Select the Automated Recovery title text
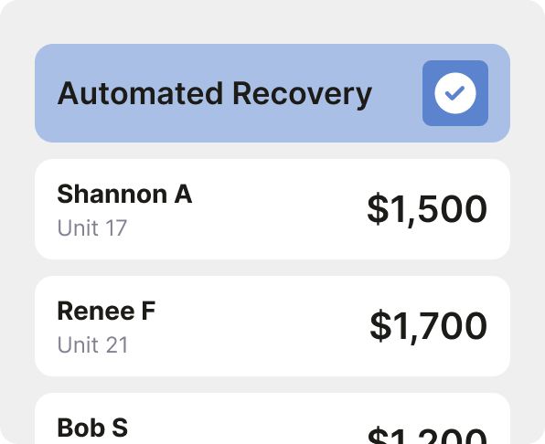 (215, 94)
